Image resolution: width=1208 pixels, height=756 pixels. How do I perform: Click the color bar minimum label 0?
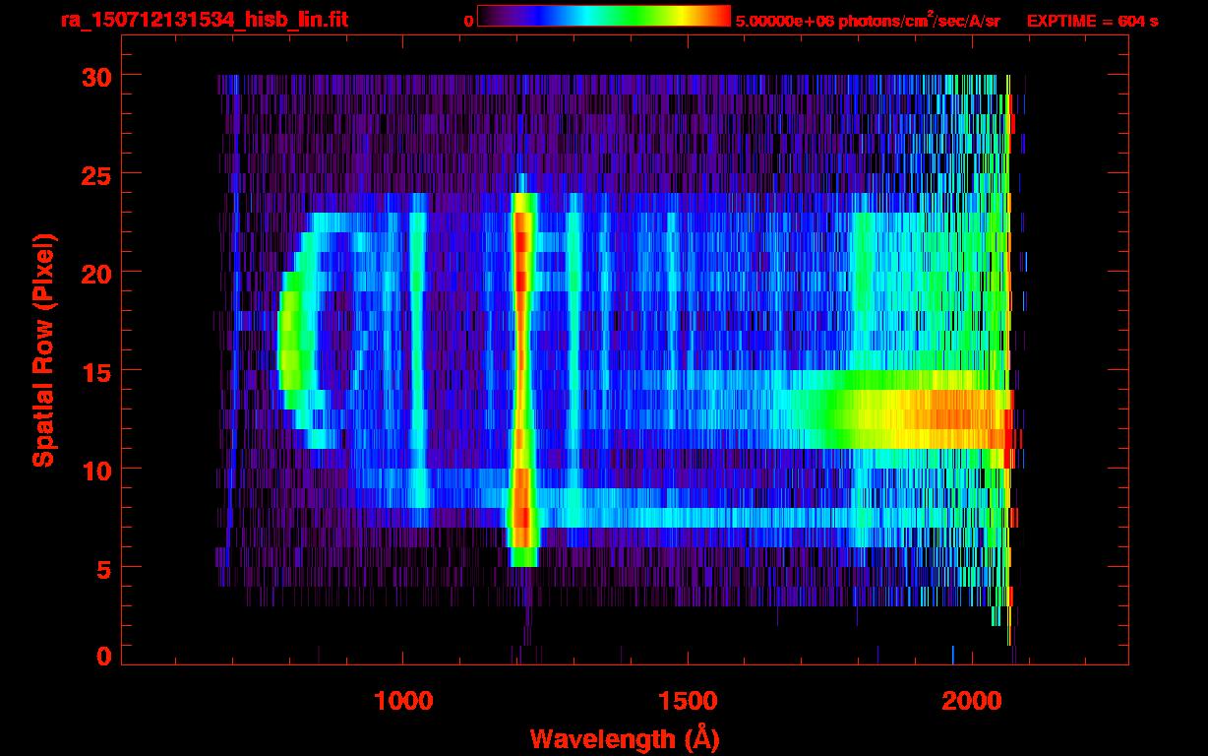coord(469,21)
